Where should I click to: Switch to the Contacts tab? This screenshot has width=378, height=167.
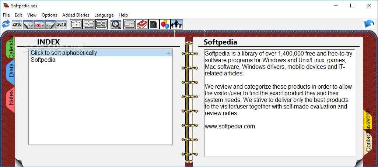(368, 142)
